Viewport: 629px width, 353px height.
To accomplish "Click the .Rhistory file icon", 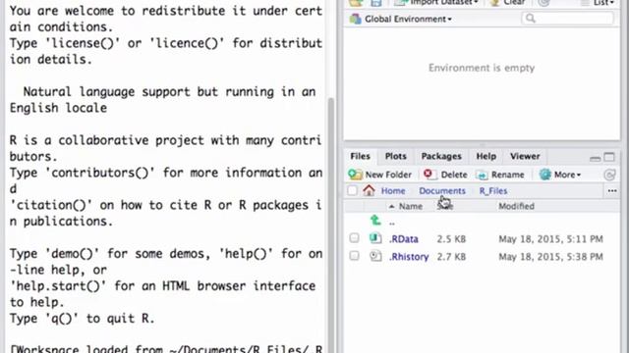I will [375, 256].
